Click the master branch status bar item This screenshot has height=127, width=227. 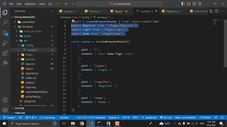pos(10,117)
